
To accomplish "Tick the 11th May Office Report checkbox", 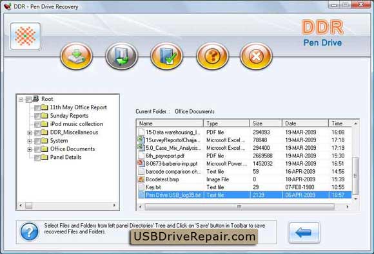I will coord(37,108).
